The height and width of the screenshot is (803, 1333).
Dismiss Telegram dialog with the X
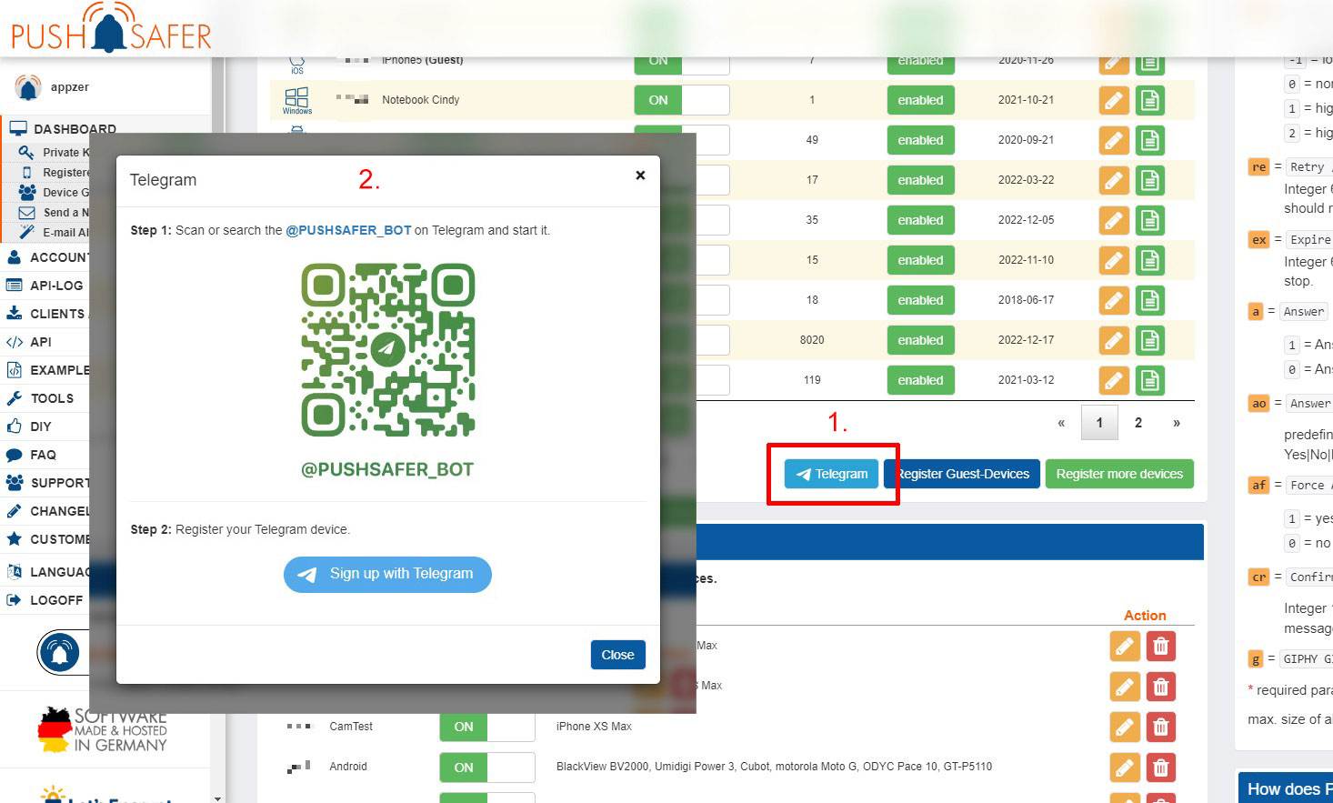tap(640, 176)
